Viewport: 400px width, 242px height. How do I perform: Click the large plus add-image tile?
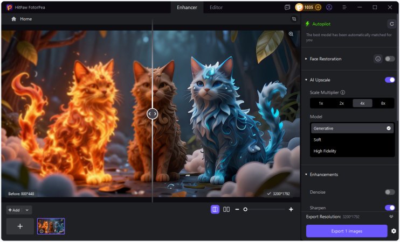20,226
